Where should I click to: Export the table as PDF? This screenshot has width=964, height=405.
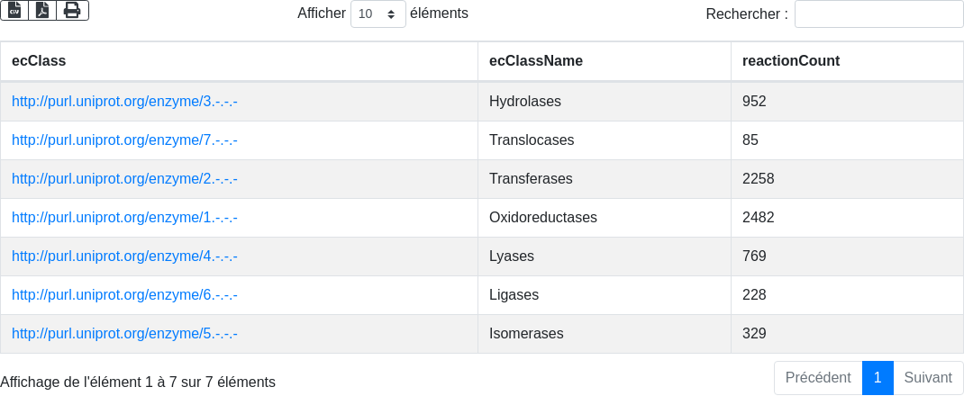[42, 10]
